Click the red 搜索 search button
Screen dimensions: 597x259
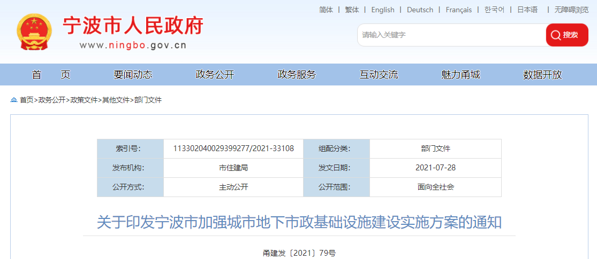pos(567,35)
